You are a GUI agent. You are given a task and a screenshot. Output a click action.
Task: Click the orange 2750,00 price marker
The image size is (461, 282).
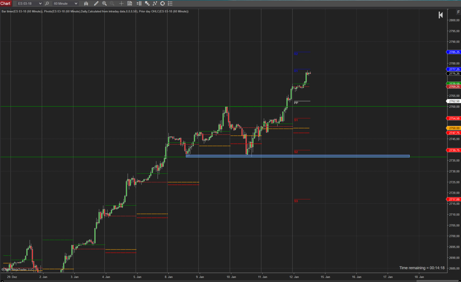point(454,128)
